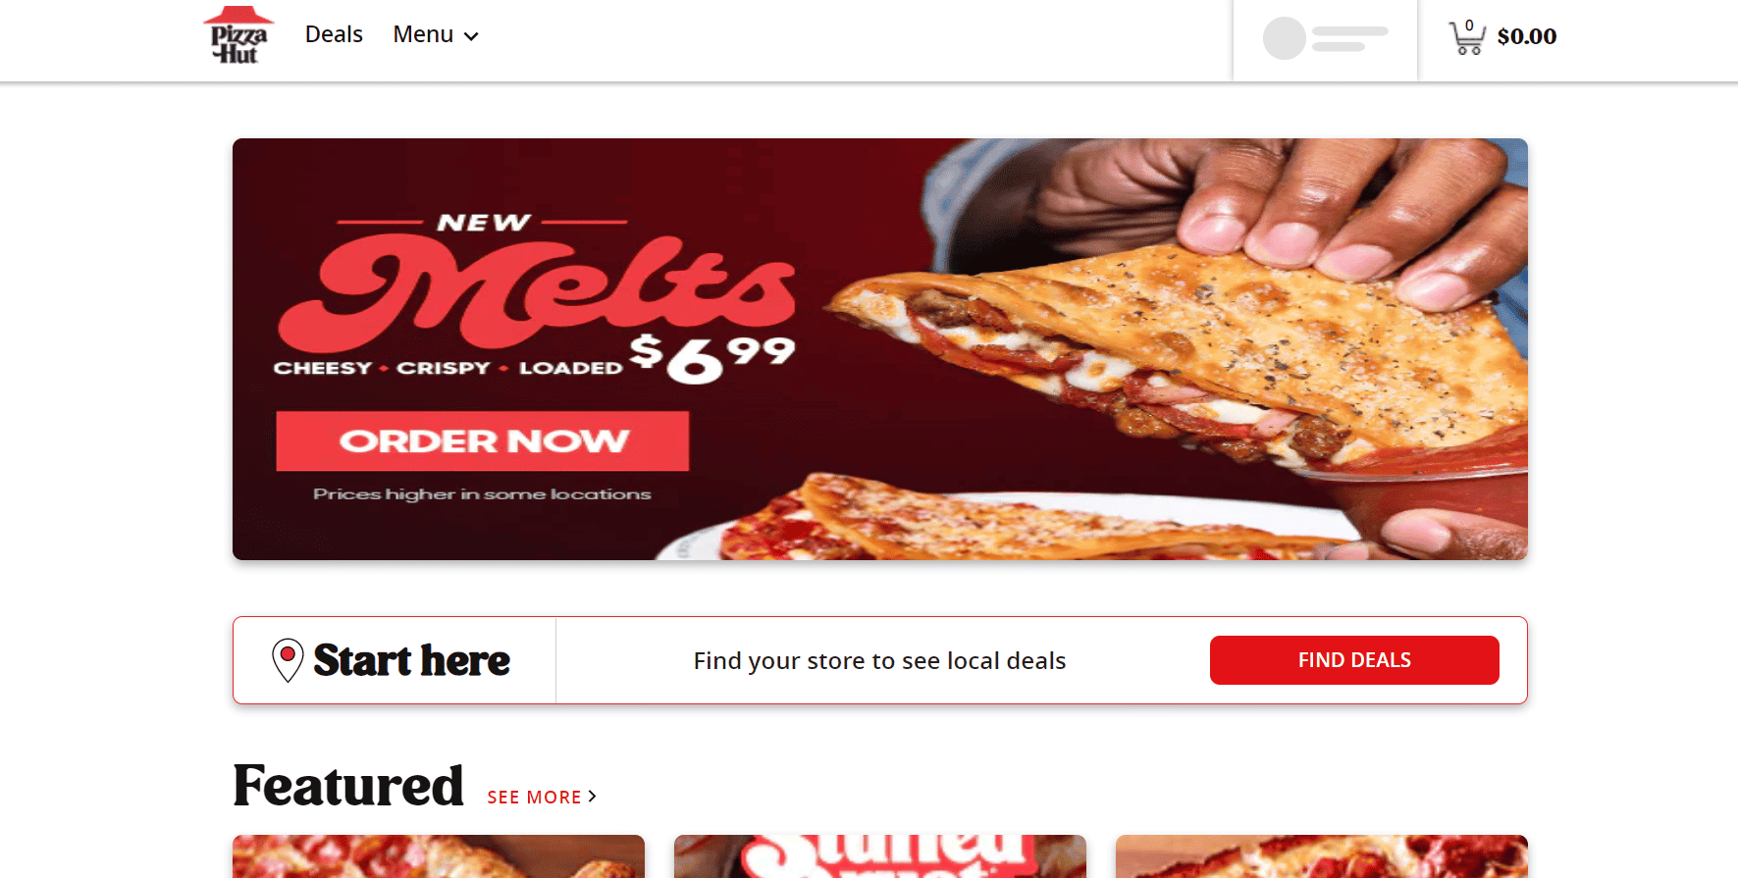Image resolution: width=1738 pixels, height=878 pixels.
Task: Click Find your store text
Action: pos(879,660)
